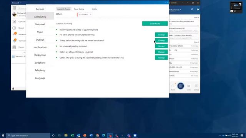The width and height of the screenshot is (246, 138).
Task: Click Change for rings before voicemail
Action: point(161,40)
